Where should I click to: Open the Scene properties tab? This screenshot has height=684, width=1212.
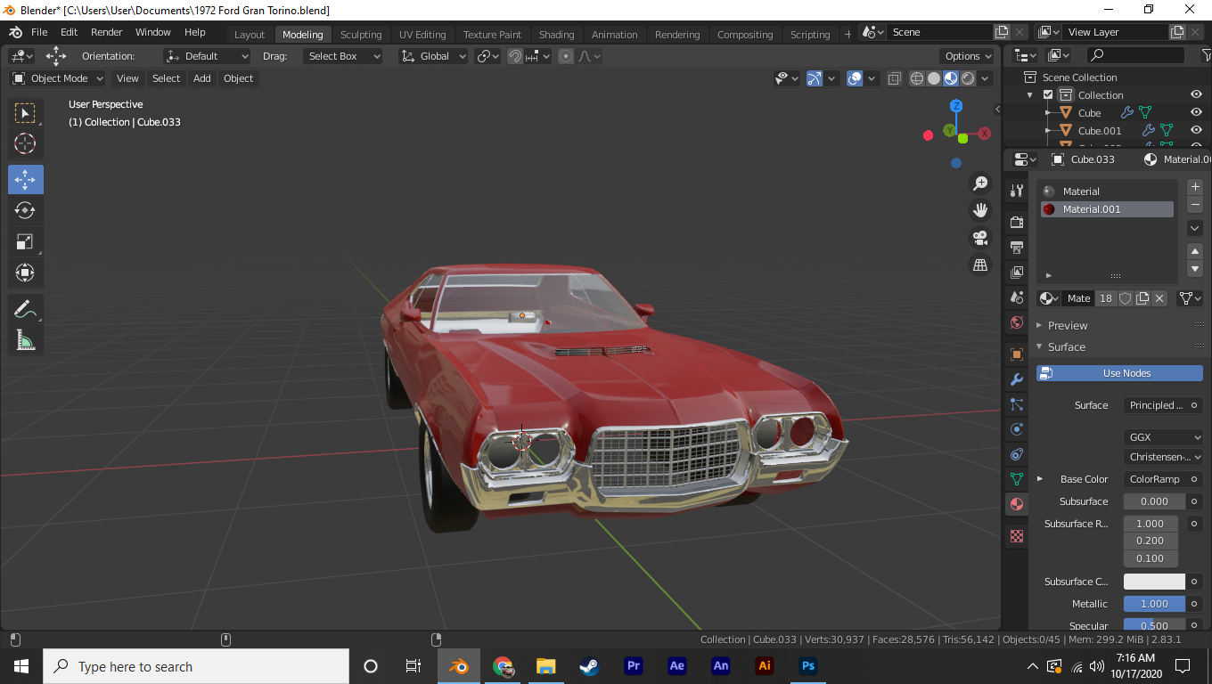tap(1017, 297)
